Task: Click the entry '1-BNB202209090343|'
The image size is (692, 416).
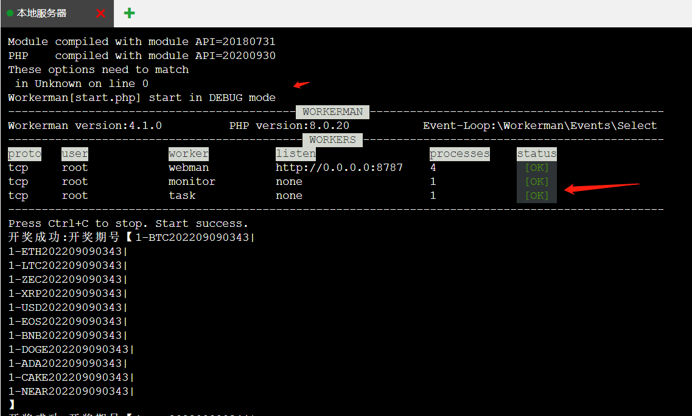Action: [x=68, y=336]
